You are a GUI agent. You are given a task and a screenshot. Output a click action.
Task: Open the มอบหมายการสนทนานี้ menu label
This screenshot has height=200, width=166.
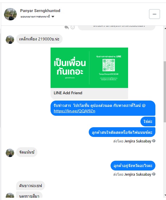(35, 17)
